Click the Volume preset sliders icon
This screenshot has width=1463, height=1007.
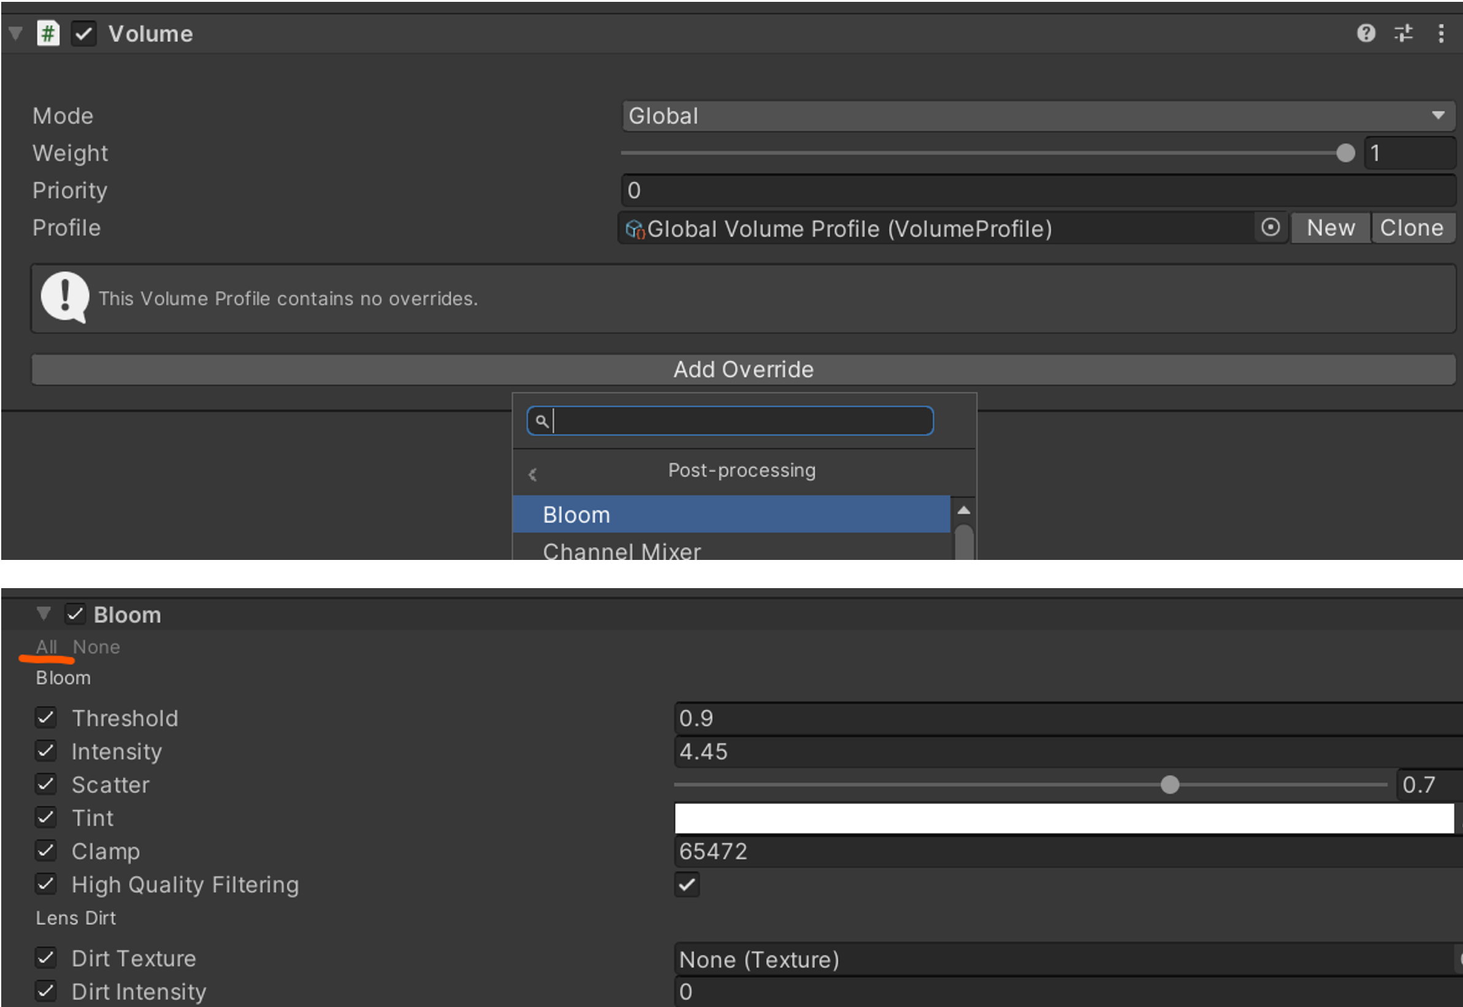(1403, 33)
